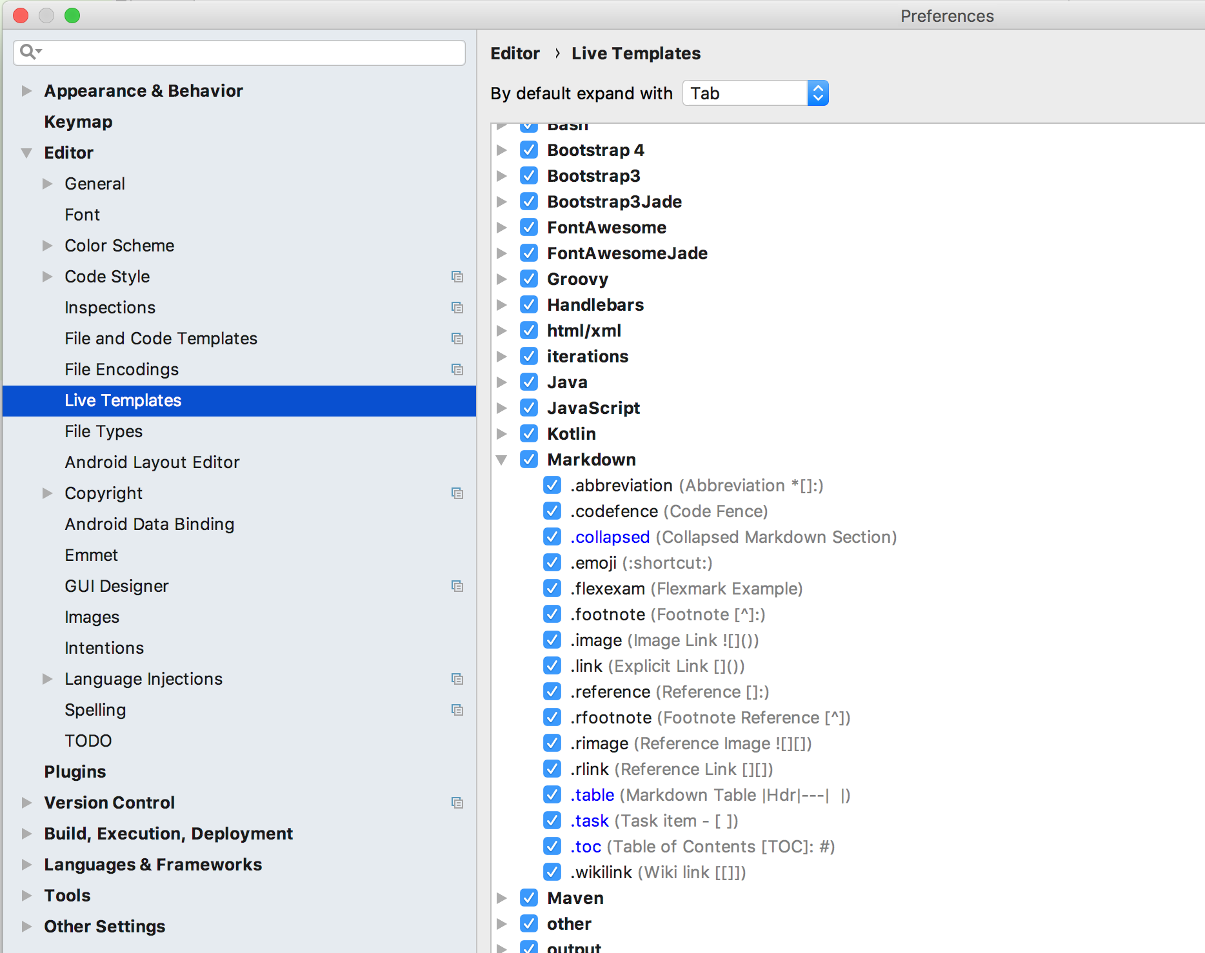
Task: Open the Keymap settings page
Action: tap(78, 122)
